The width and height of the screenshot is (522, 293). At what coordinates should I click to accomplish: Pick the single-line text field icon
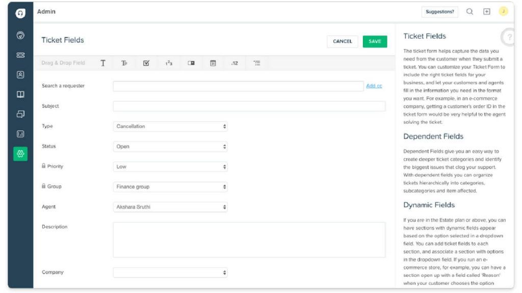[103, 63]
